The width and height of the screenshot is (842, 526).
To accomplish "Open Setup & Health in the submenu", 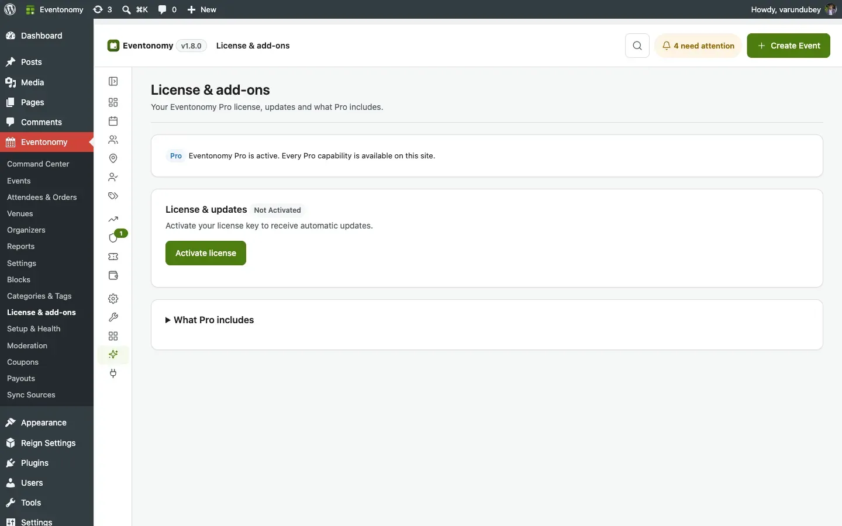I will [x=34, y=329].
